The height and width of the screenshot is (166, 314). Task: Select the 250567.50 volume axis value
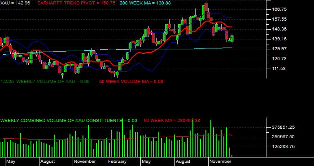click(283, 137)
